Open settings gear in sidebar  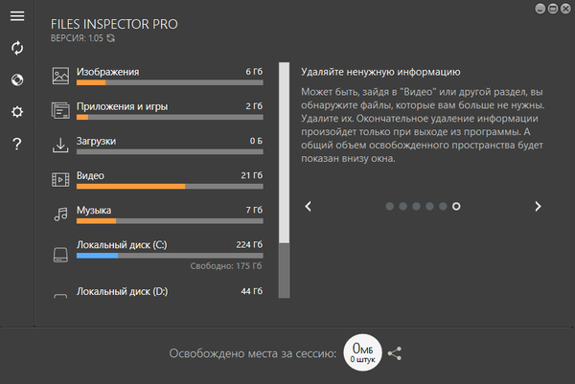pyautogui.click(x=17, y=112)
